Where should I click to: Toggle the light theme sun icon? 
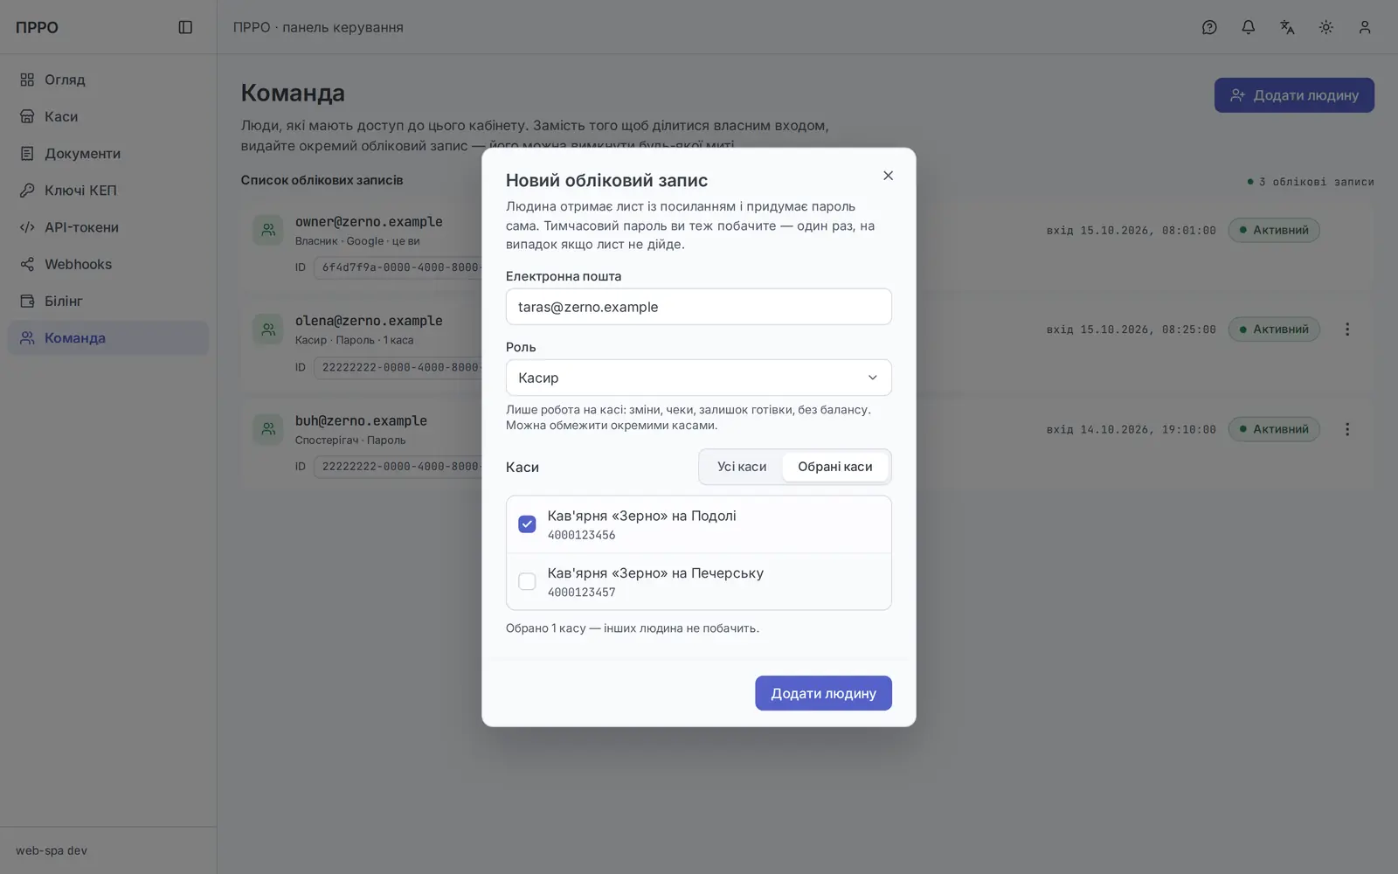click(1326, 27)
